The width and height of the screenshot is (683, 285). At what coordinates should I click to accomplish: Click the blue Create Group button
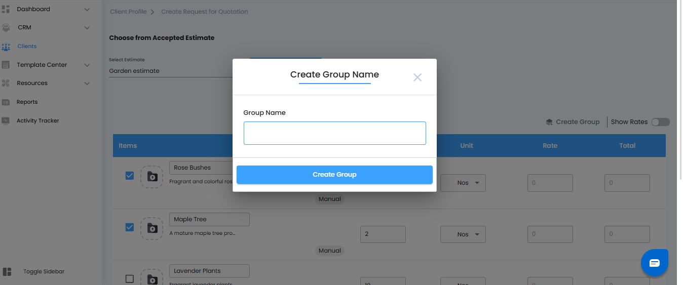(334, 175)
